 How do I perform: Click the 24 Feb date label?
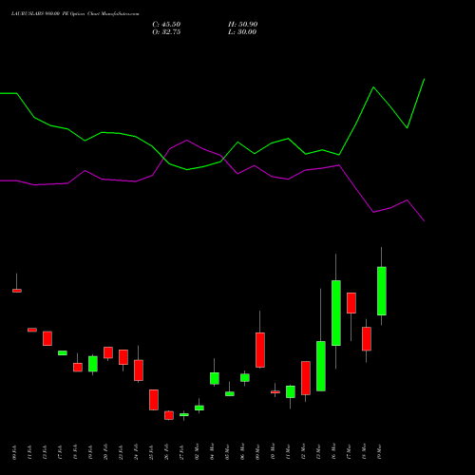(x=136, y=452)
